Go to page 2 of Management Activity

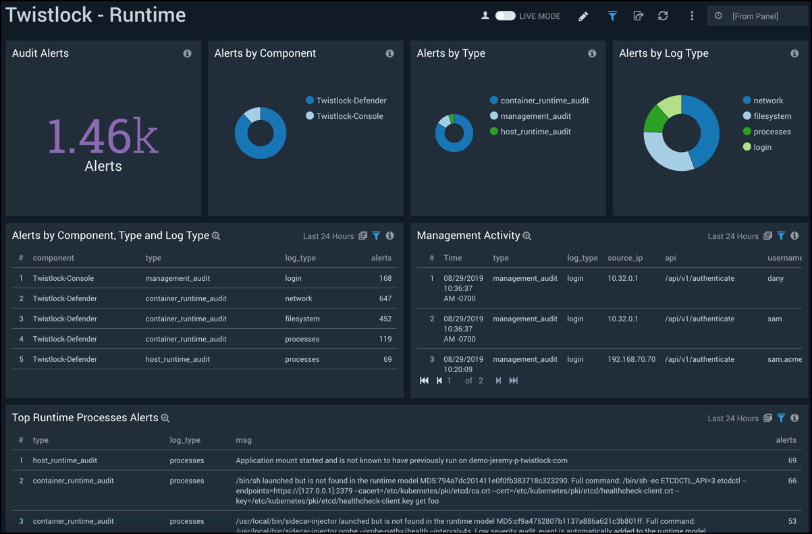pos(498,380)
